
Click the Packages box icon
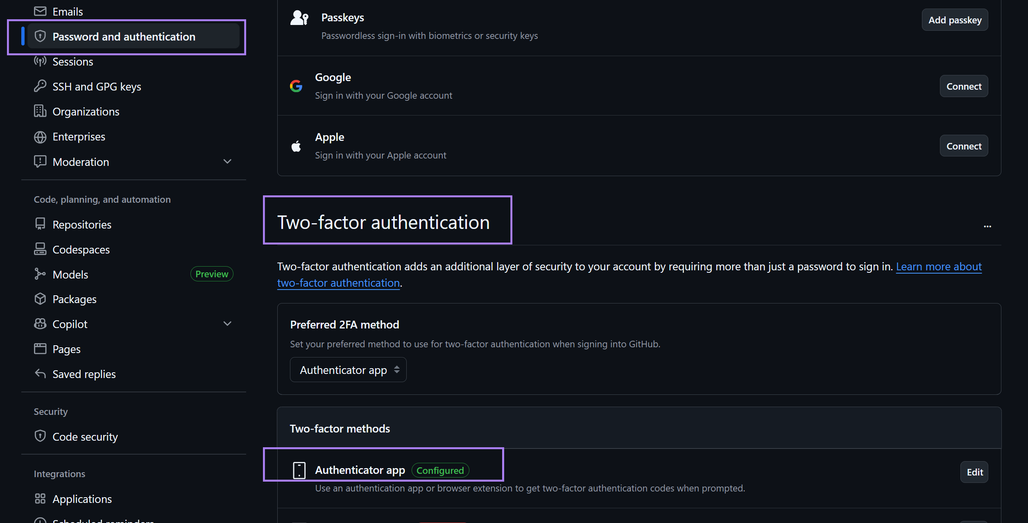(x=40, y=299)
